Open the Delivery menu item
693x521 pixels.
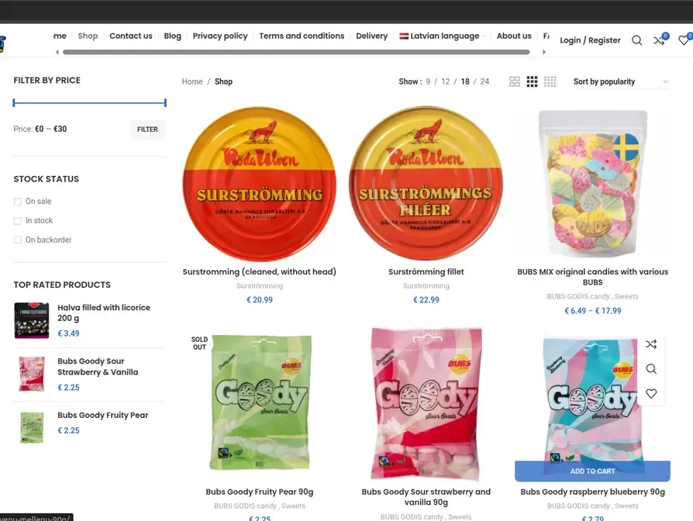tap(371, 36)
